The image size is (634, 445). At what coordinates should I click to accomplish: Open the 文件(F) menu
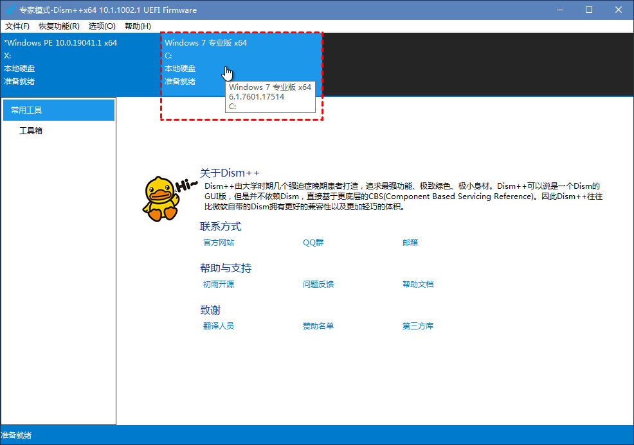tap(17, 26)
